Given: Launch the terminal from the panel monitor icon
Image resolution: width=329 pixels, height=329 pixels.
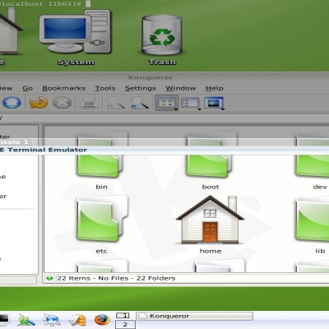Looking at the screenshot, I should tap(4, 320).
